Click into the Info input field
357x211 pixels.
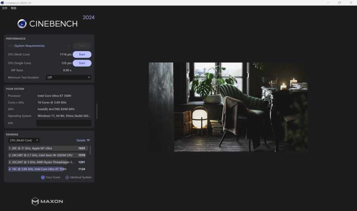click(64, 123)
